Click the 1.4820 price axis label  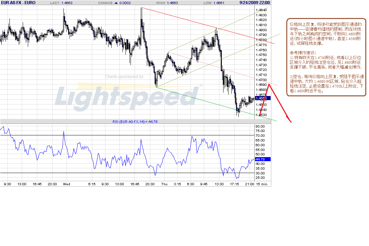261,20
